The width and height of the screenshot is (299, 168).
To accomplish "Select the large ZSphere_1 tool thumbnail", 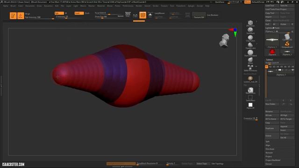I will pos(272,41).
